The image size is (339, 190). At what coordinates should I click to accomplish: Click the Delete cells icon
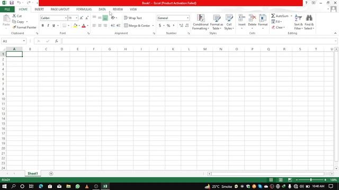252,18
